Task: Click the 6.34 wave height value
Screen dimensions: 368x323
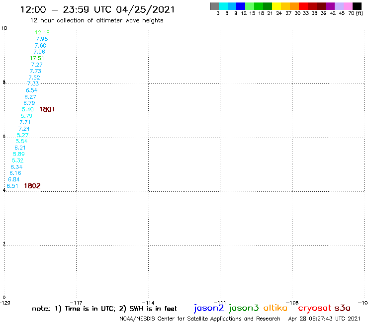Action: click(16, 167)
